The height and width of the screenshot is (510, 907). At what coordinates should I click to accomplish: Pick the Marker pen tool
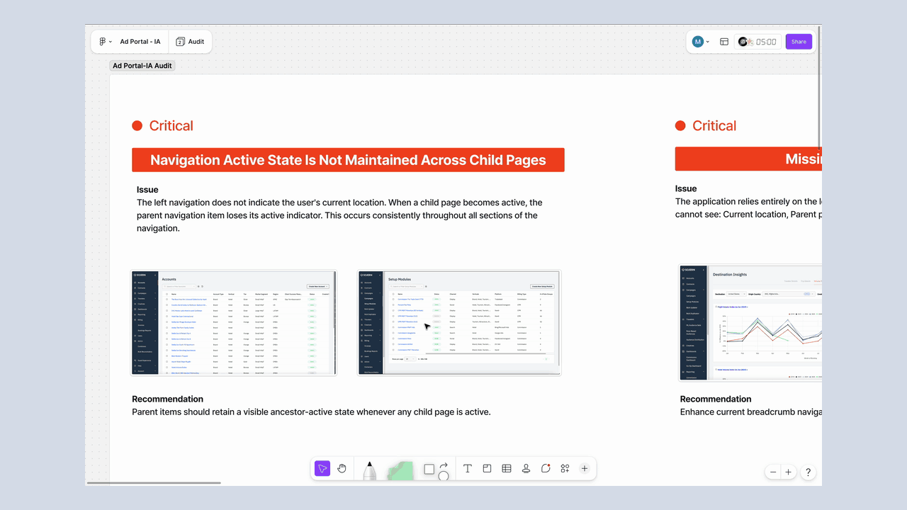pos(369,471)
